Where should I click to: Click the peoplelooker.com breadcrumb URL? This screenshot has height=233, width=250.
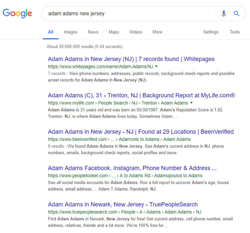pos(125,176)
